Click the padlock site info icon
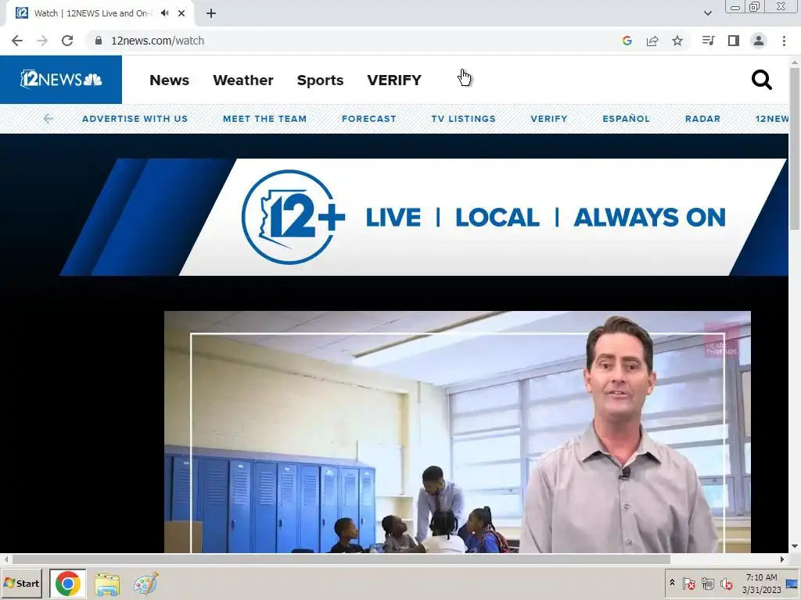The height and width of the screenshot is (600, 801). [99, 41]
